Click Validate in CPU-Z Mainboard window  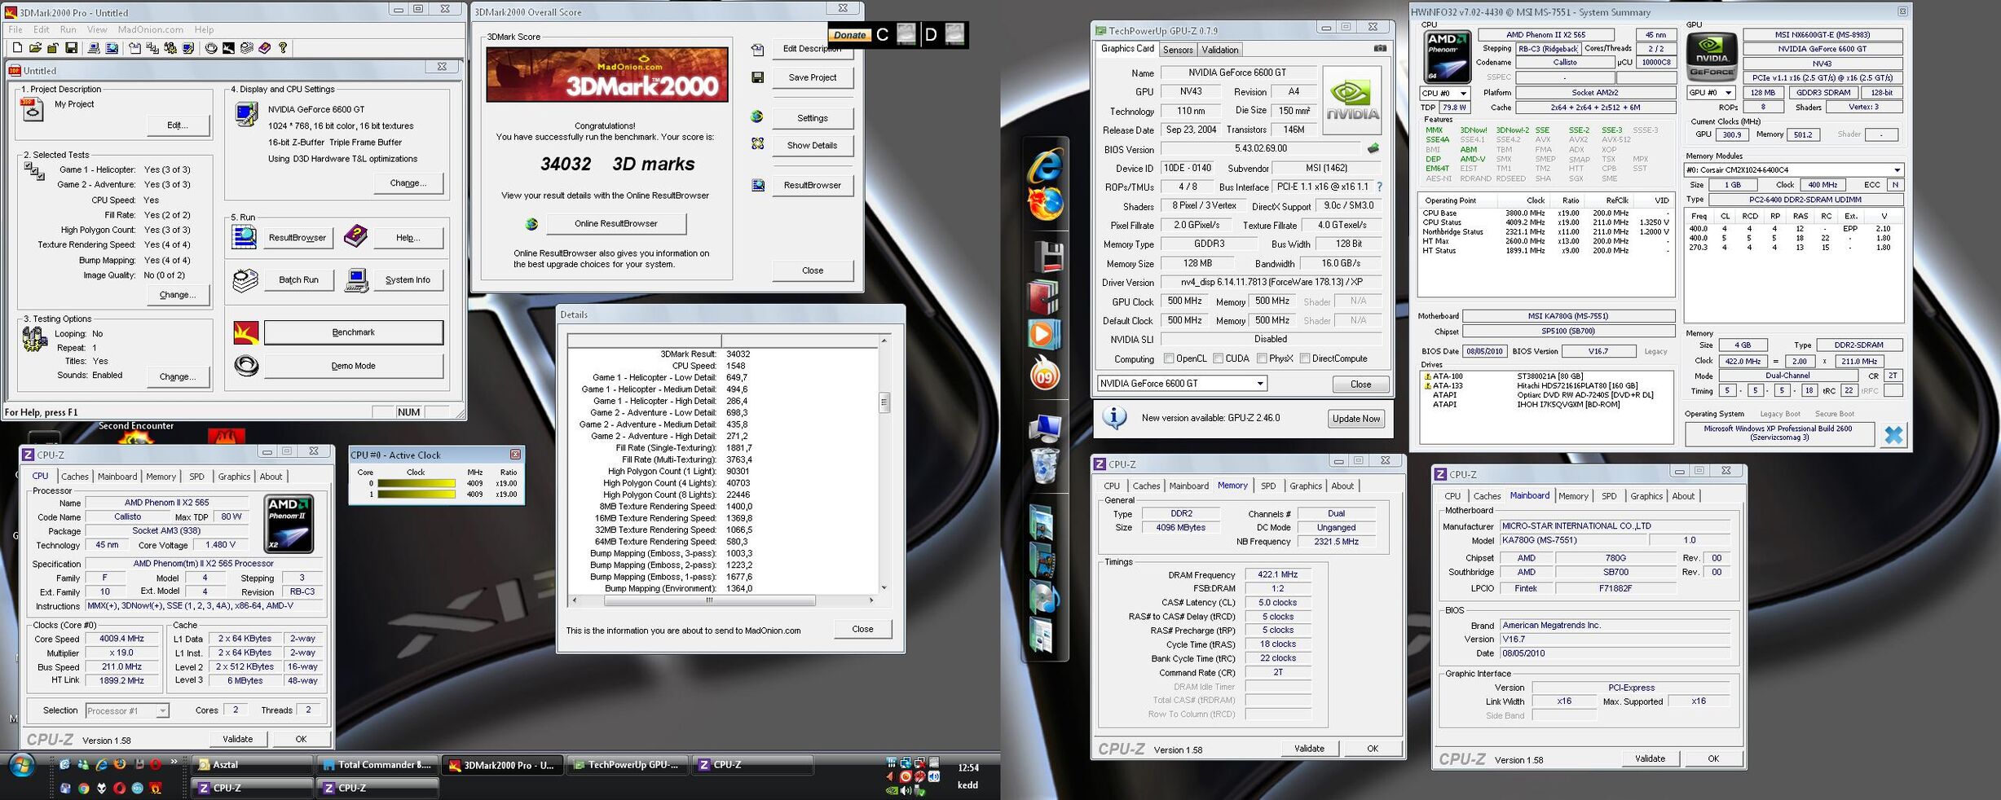(x=1650, y=758)
